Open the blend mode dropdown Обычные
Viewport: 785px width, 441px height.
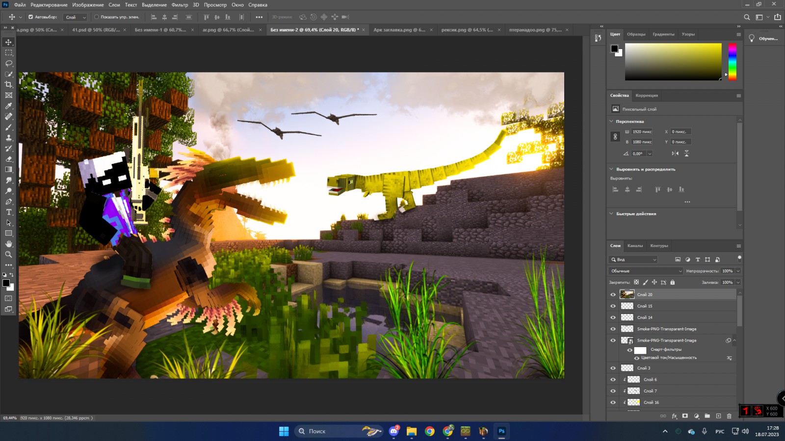click(645, 271)
